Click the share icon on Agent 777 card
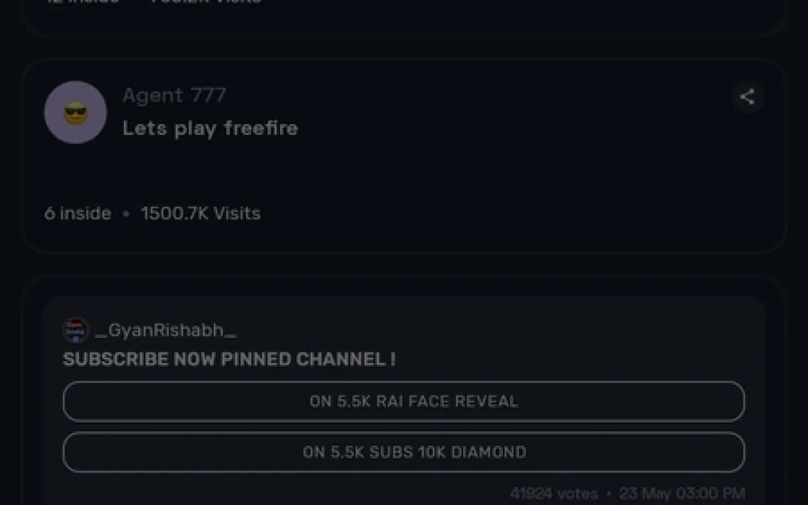This screenshot has height=505, width=808. (747, 97)
